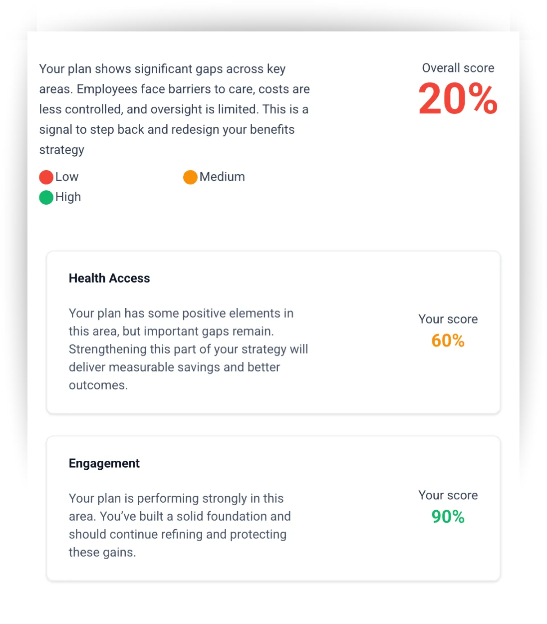Click the 20% overall score value
Viewport: 547px width, 624px height.
(458, 99)
